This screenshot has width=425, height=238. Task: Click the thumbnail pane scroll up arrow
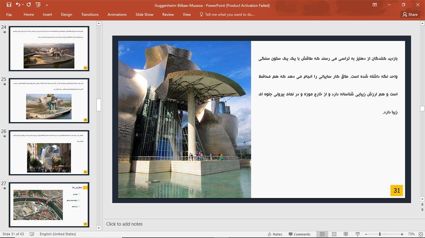[x=99, y=23]
